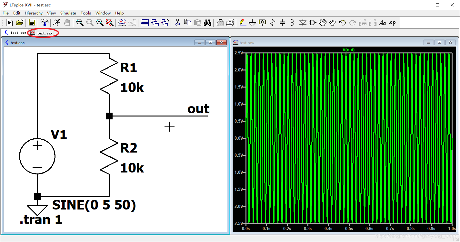Select the Drag closed-hand tool
Screen dimensions: 460x242
click(x=333, y=23)
